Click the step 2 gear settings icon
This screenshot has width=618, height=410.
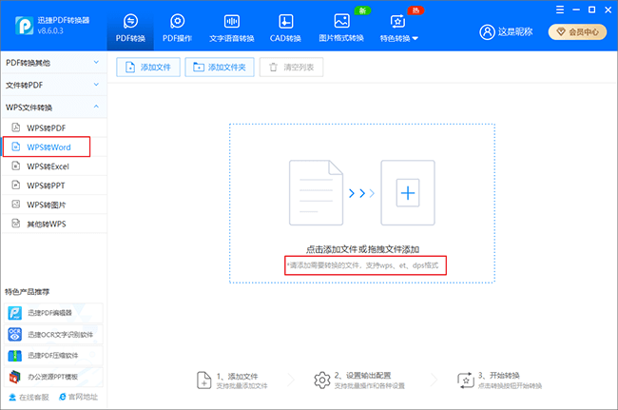(x=322, y=381)
